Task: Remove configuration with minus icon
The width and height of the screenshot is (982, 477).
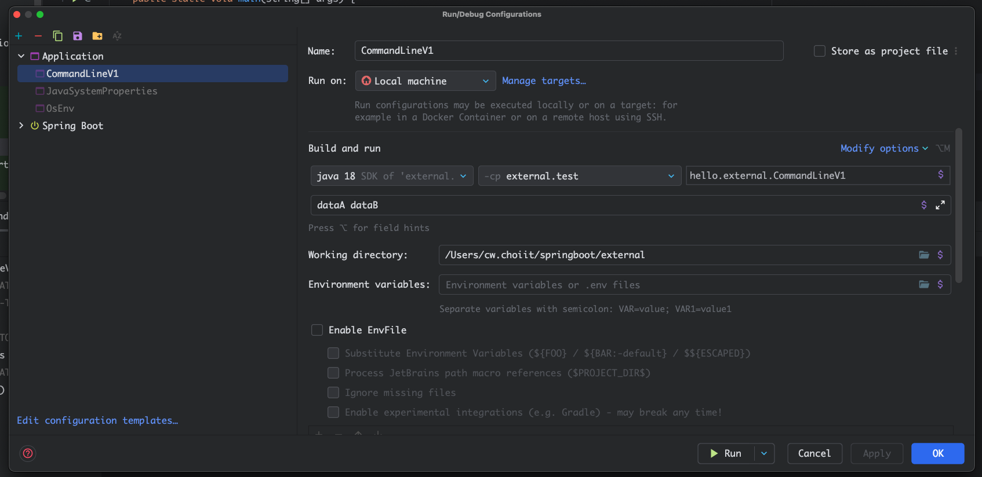Action: 38,36
